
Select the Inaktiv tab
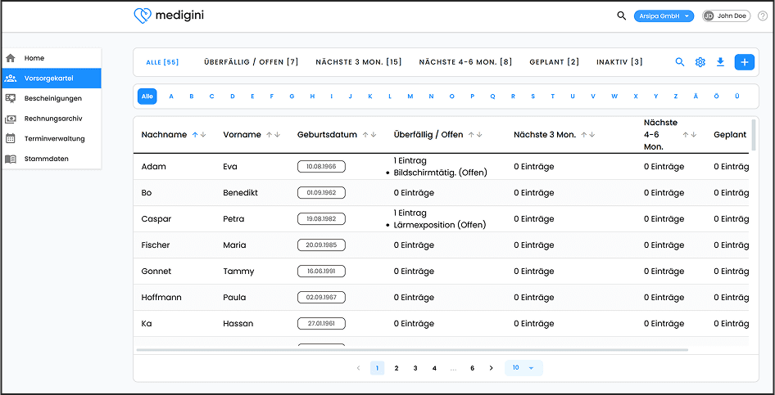(x=619, y=62)
